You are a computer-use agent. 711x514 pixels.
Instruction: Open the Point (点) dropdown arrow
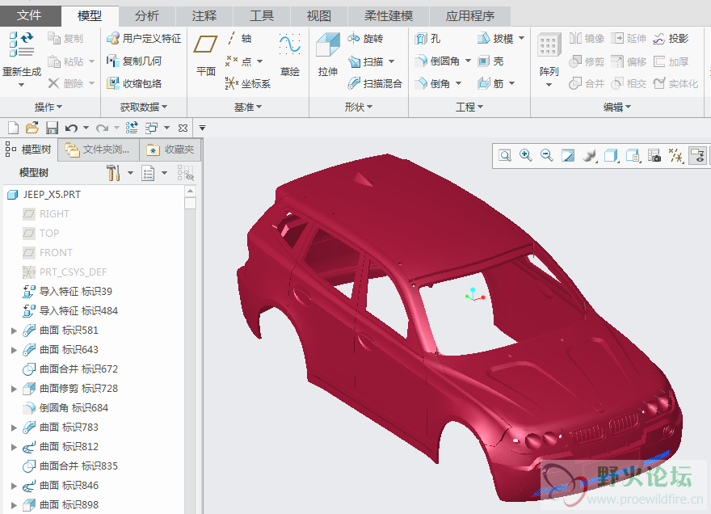[260, 61]
